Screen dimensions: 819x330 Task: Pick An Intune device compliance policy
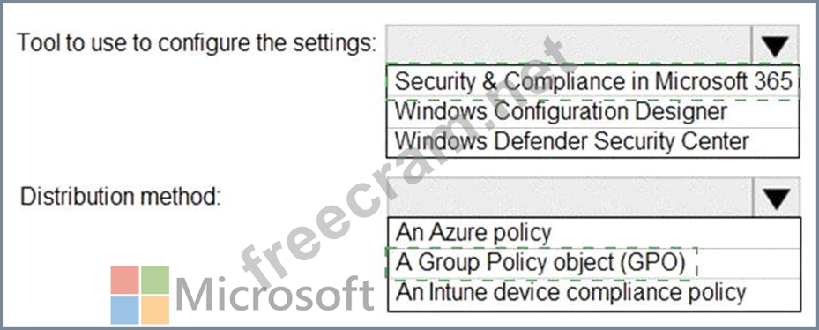coord(594,294)
